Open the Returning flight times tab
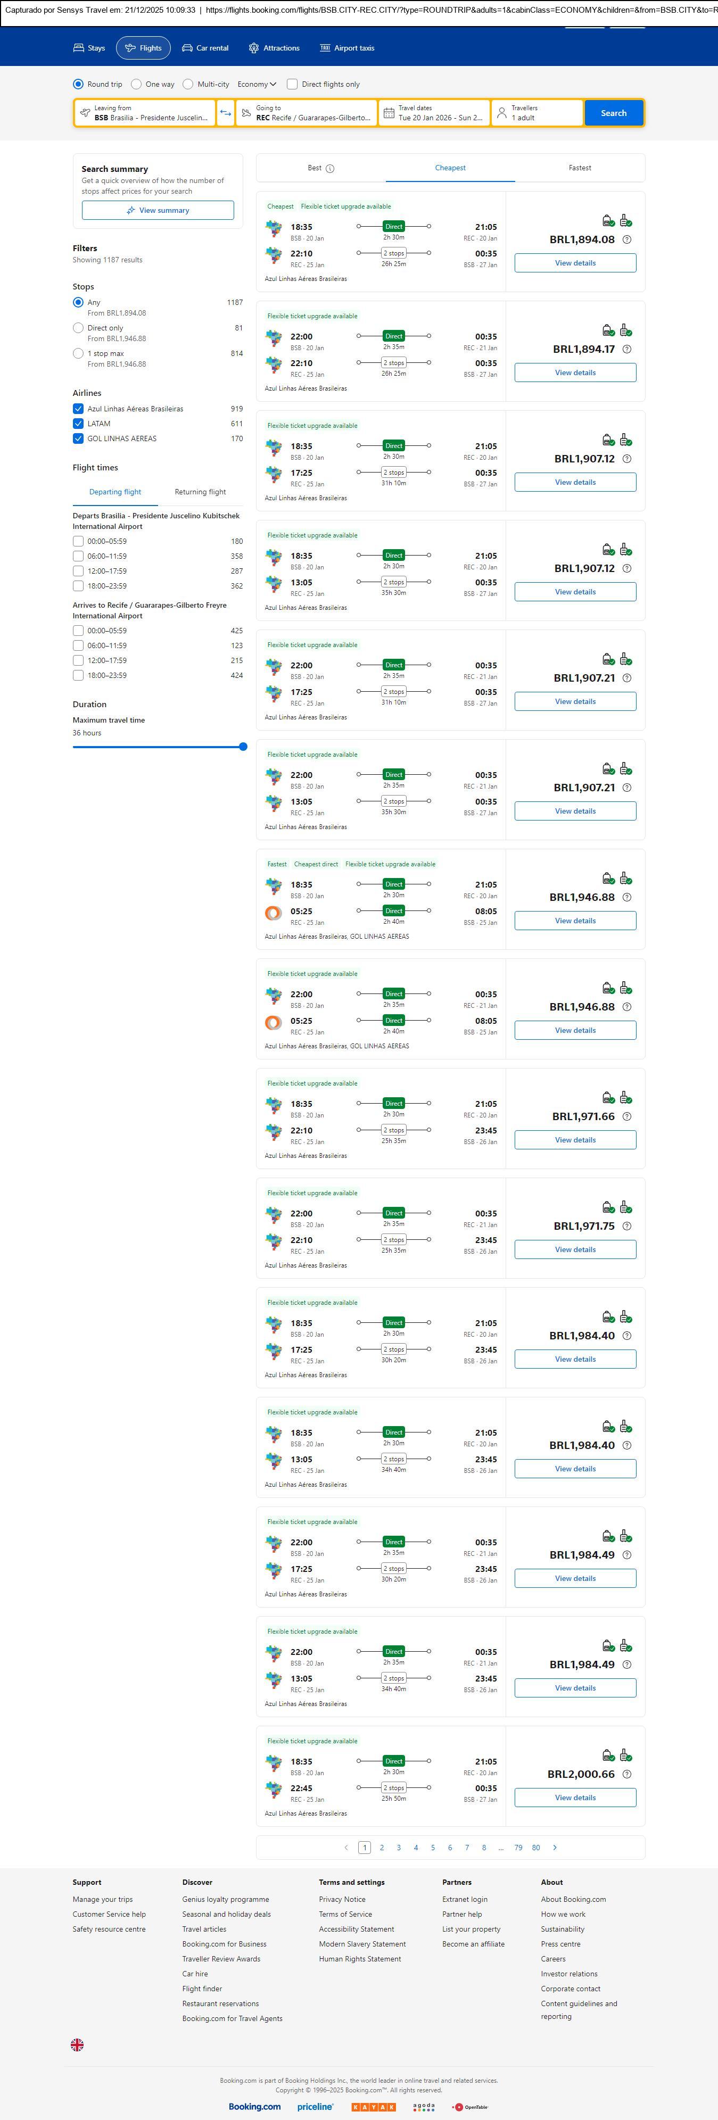This screenshot has height=2120, width=718. click(x=200, y=492)
